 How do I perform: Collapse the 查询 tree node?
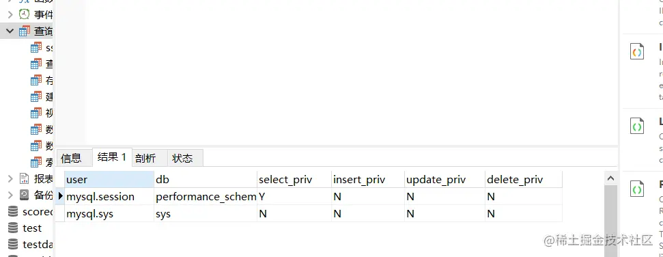pyautogui.click(x=10, y=31)
